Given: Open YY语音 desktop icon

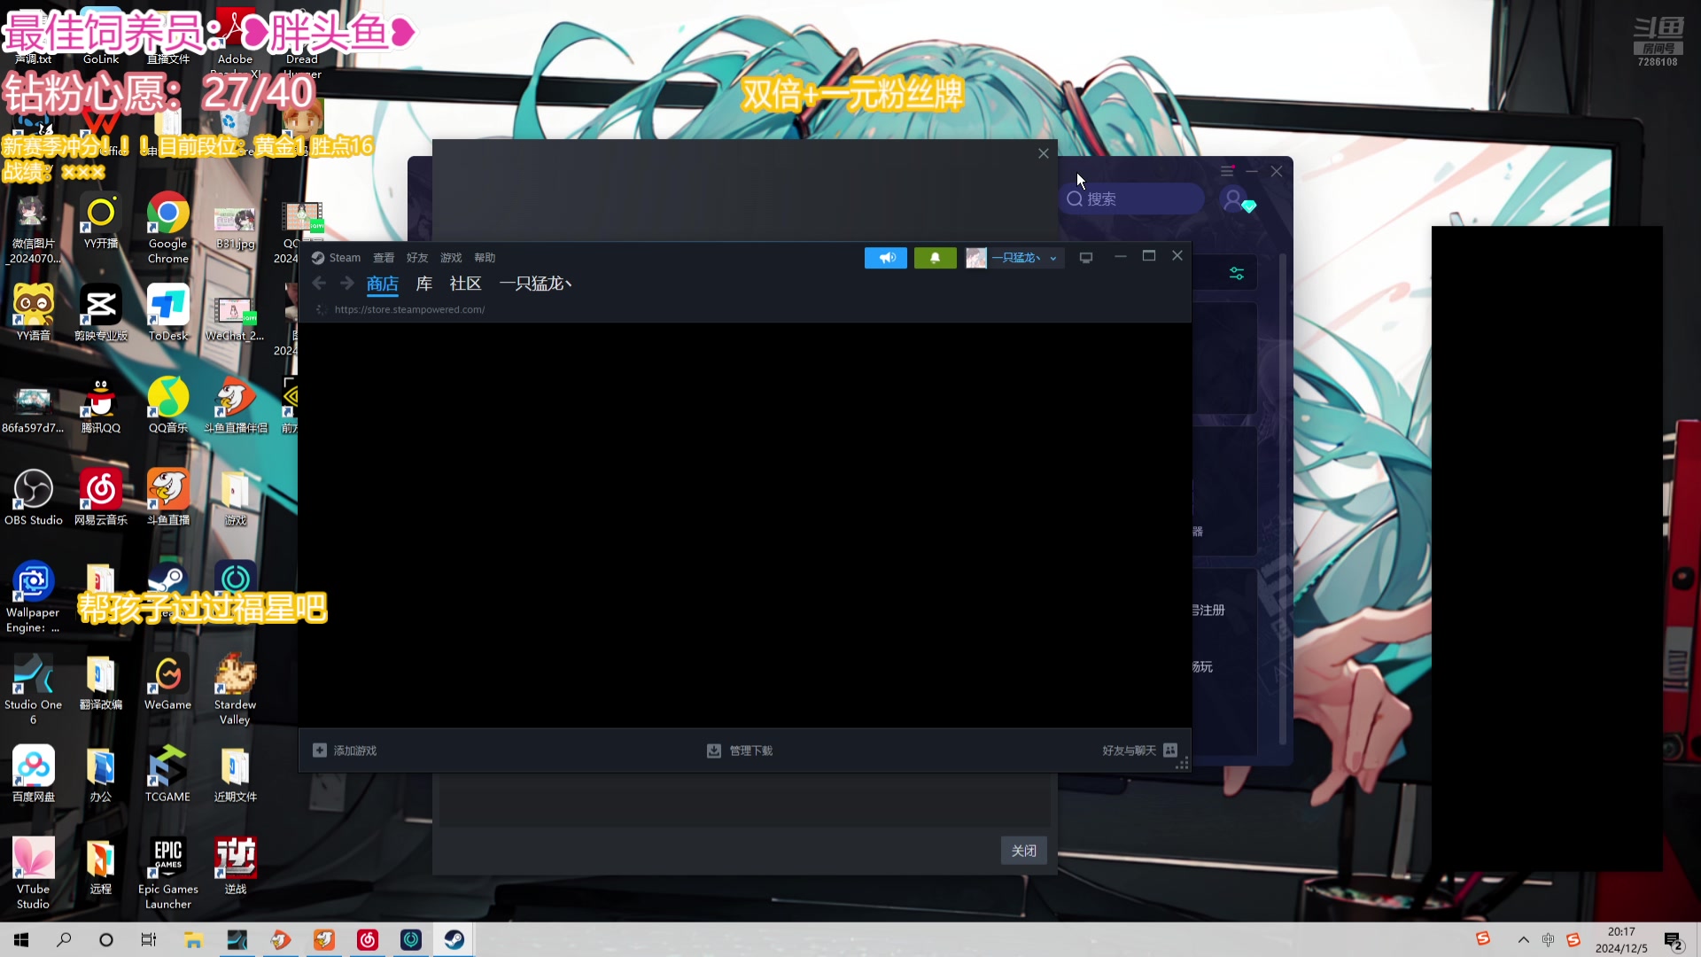Looking at the screenshot, I should click(x=34, y=314).
